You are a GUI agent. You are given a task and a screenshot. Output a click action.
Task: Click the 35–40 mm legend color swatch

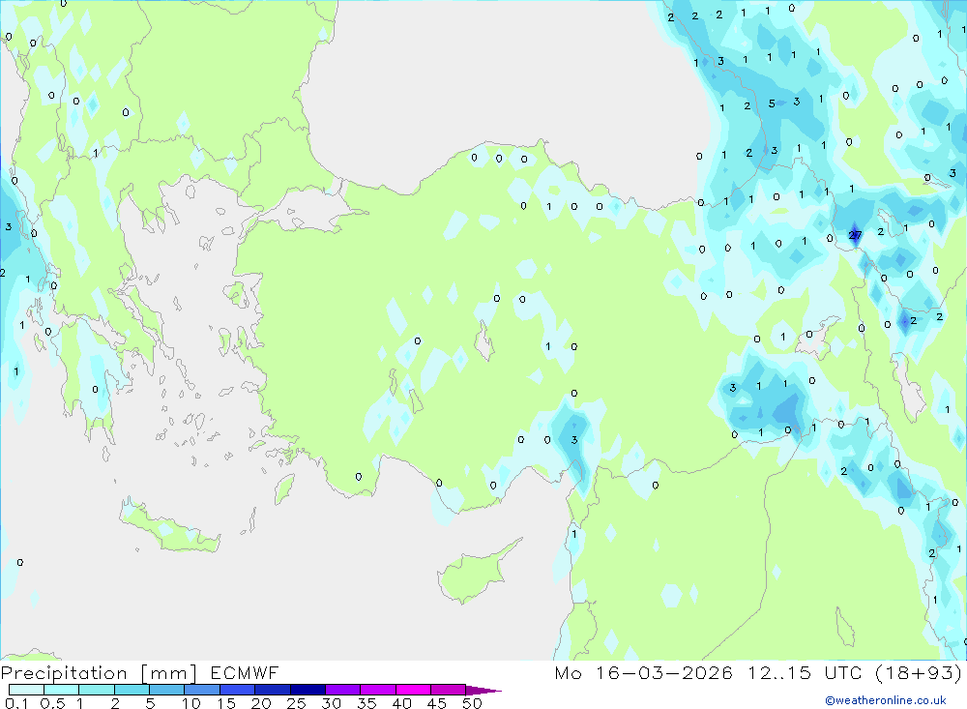click(x=378, y=690)
